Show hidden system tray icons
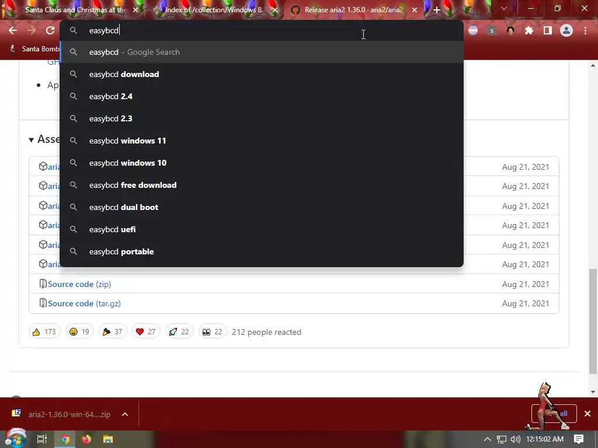The image size is (598, 448). click(488, 439)
